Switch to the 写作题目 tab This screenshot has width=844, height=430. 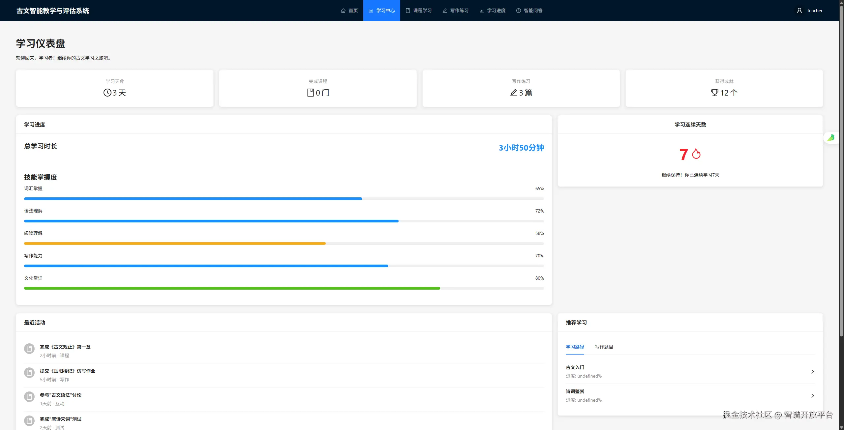click(604, 347)
